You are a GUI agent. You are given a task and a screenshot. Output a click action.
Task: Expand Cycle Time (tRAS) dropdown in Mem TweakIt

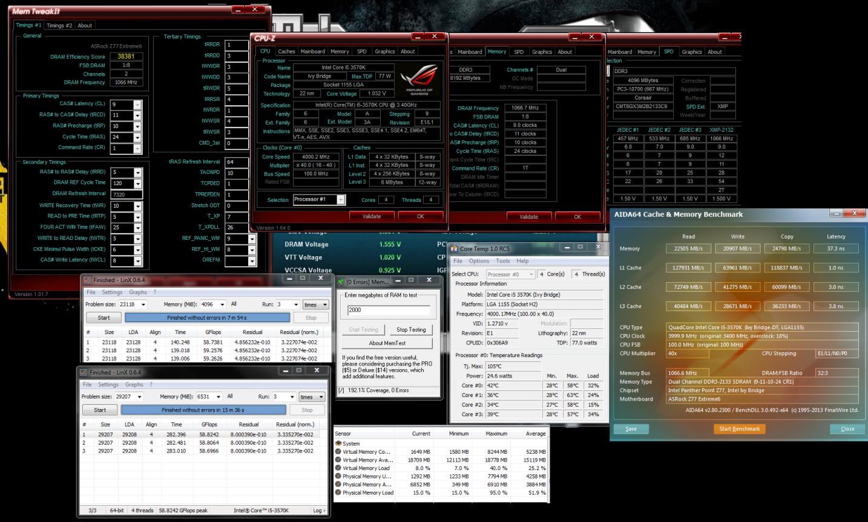tap(137, 137)
